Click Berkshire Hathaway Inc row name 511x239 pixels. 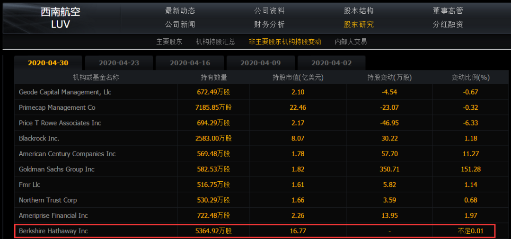click(53, 231)
